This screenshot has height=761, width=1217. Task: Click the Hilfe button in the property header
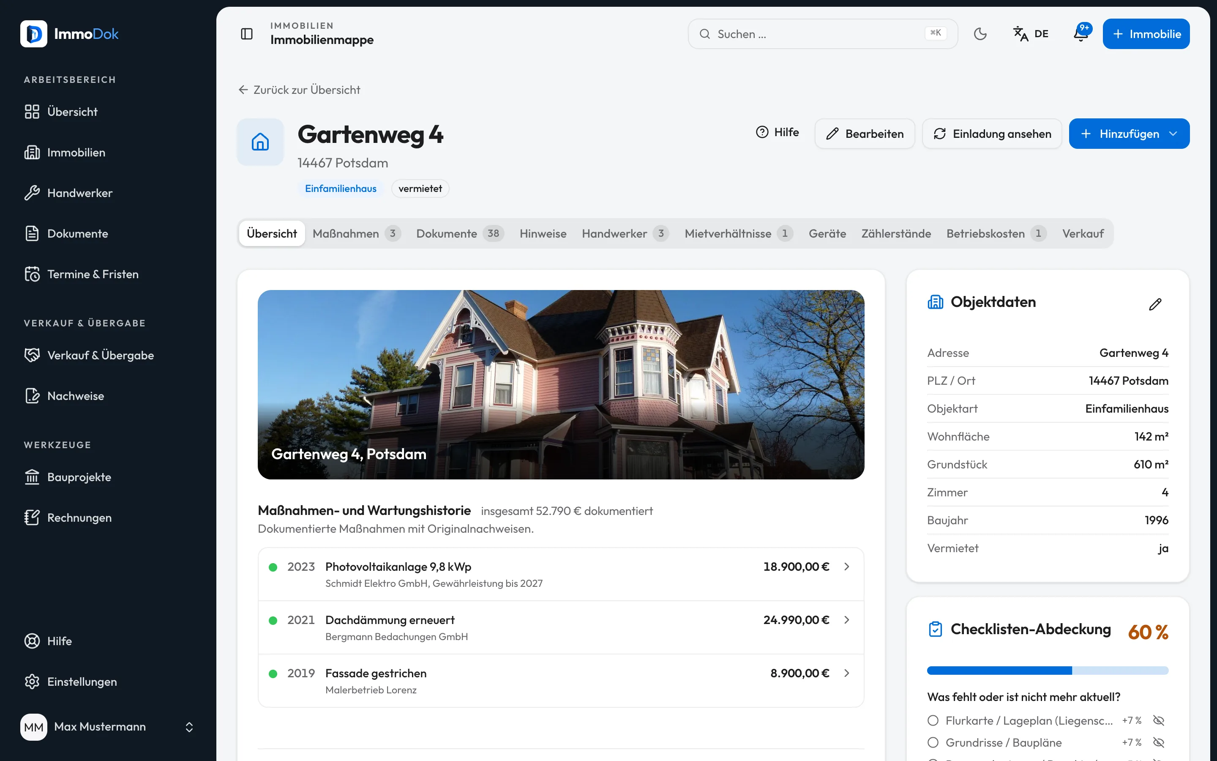tap(778, 132)
